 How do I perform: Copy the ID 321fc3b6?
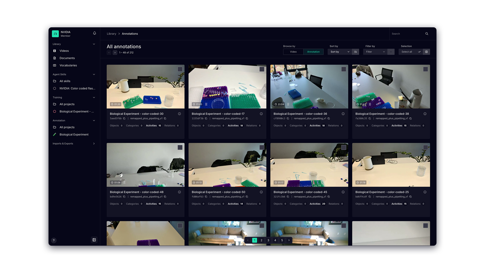[288, 197]
